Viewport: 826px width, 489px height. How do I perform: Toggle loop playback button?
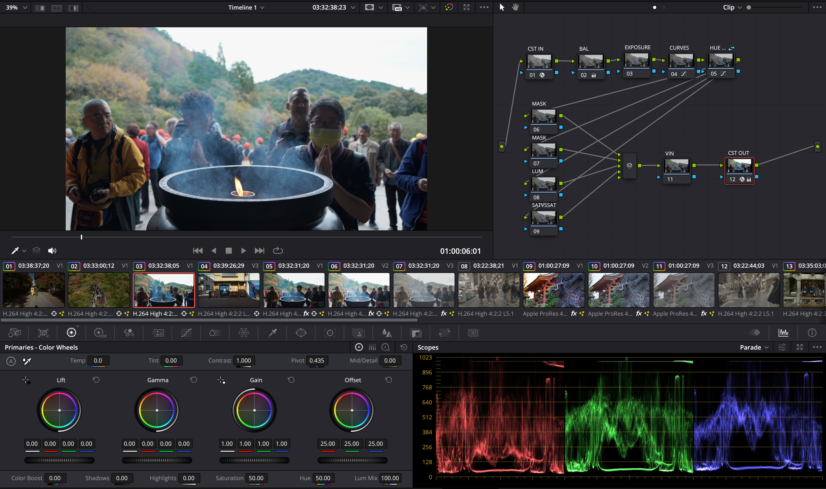[278, 251]
